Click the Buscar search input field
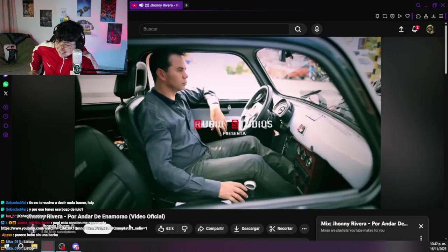Screen dimensions: 448x252 coord(214,29)
